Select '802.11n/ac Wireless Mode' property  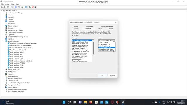[80, 42]
